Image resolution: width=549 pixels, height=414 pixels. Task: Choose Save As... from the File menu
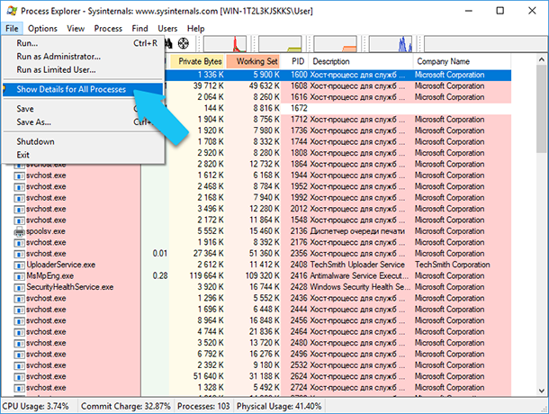tap(84, 122)
